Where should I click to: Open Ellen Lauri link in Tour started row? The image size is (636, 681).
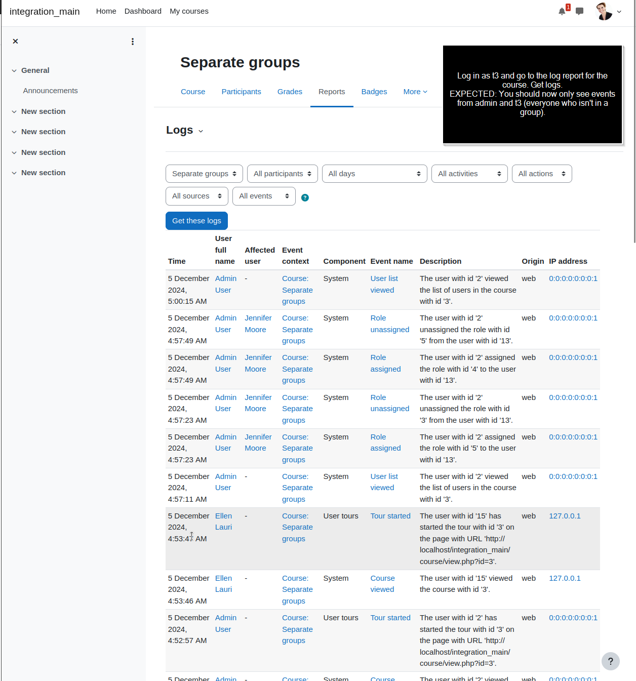pyautogui.click(x=223, y=522)
